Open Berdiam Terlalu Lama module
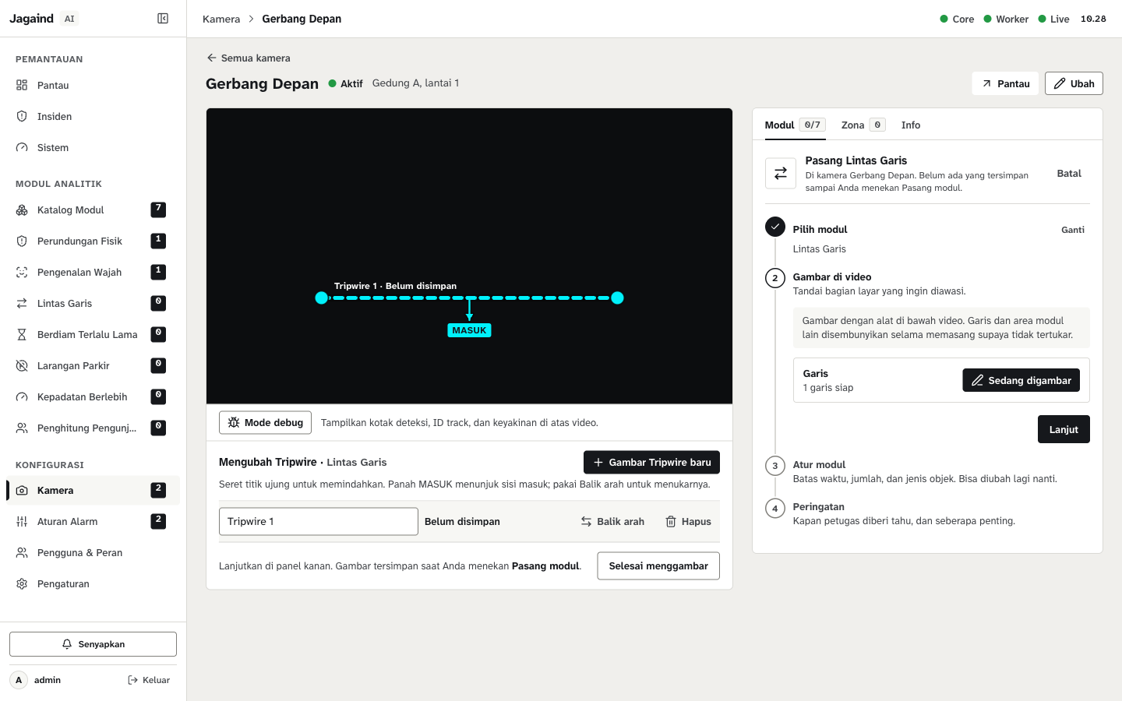Viewport: 1122px width, 701px height. 93,334
